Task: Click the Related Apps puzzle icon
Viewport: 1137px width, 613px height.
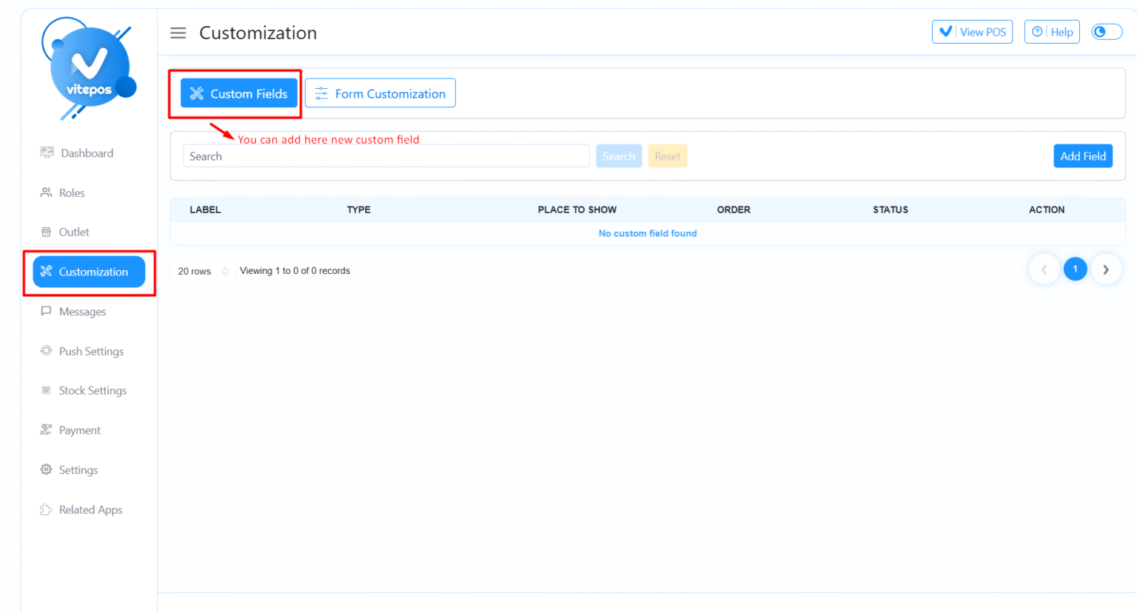Action: coord(46,509)
